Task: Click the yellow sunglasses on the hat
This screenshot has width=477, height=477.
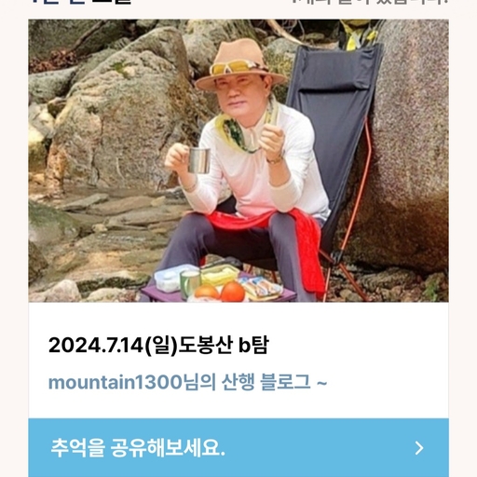Action: click(x=232, y=66)
